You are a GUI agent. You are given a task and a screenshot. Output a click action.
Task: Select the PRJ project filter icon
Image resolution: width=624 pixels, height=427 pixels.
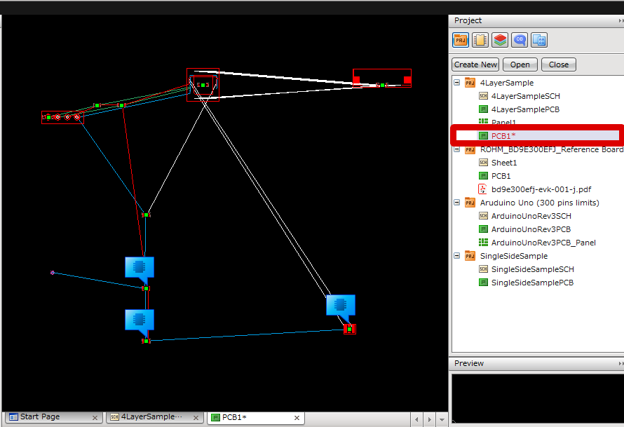click(x=460, y=39)
